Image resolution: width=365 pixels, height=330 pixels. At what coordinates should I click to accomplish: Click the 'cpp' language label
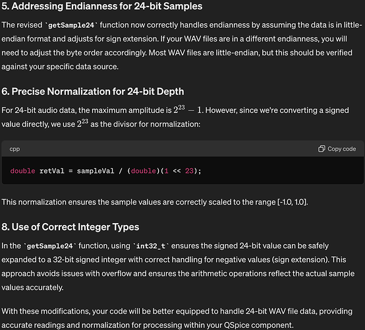[14, 149]
